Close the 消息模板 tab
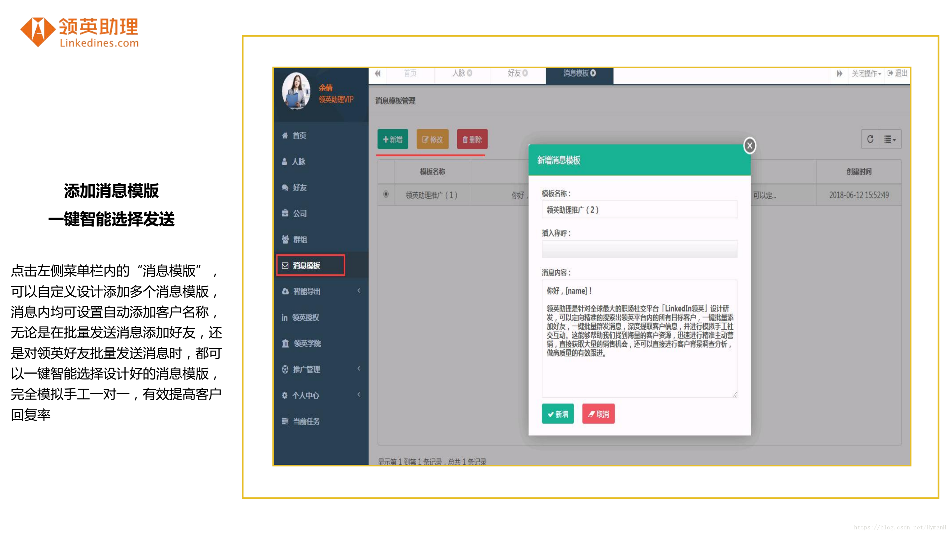The image size is (950, 534). (593, 73)
